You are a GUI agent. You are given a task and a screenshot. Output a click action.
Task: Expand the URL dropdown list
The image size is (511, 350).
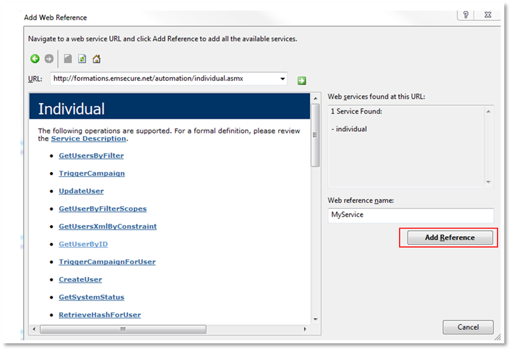click(x=283, y=79)
